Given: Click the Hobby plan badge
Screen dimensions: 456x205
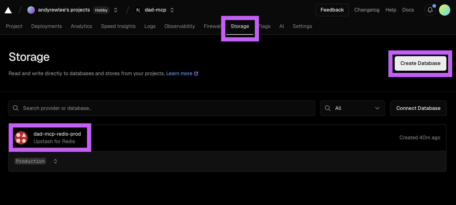Looking at the screenshot, I should 101,10.
